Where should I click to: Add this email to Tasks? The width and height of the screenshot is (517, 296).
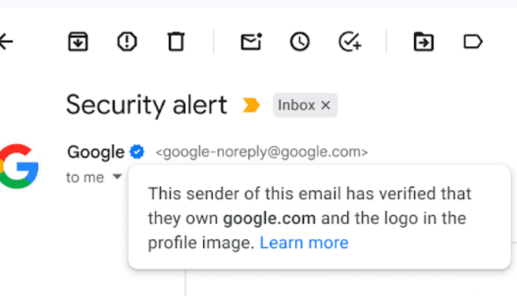tap(350, 42)
